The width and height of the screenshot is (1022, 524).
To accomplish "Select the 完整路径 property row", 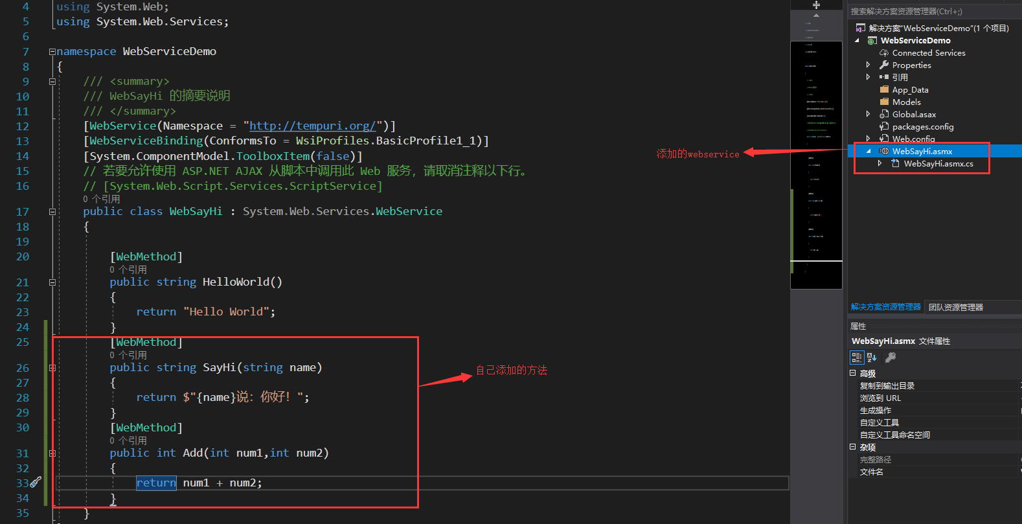I will pos(935,459).
